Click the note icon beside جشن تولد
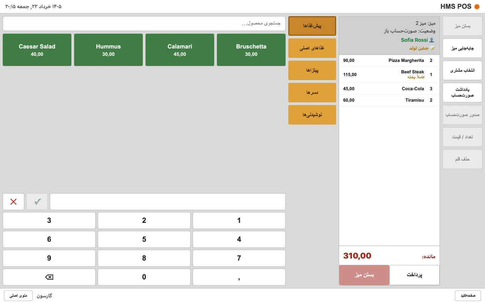The image size is (485, 303). 432,48
